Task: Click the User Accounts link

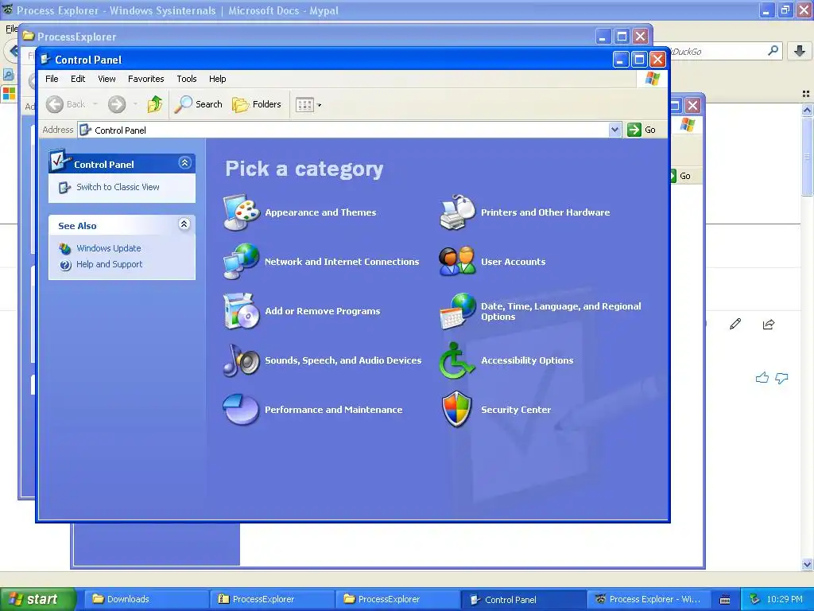Action: tap(513, 261)
